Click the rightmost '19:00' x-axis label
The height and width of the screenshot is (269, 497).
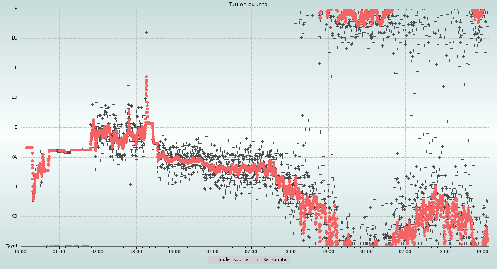point(482,251)
